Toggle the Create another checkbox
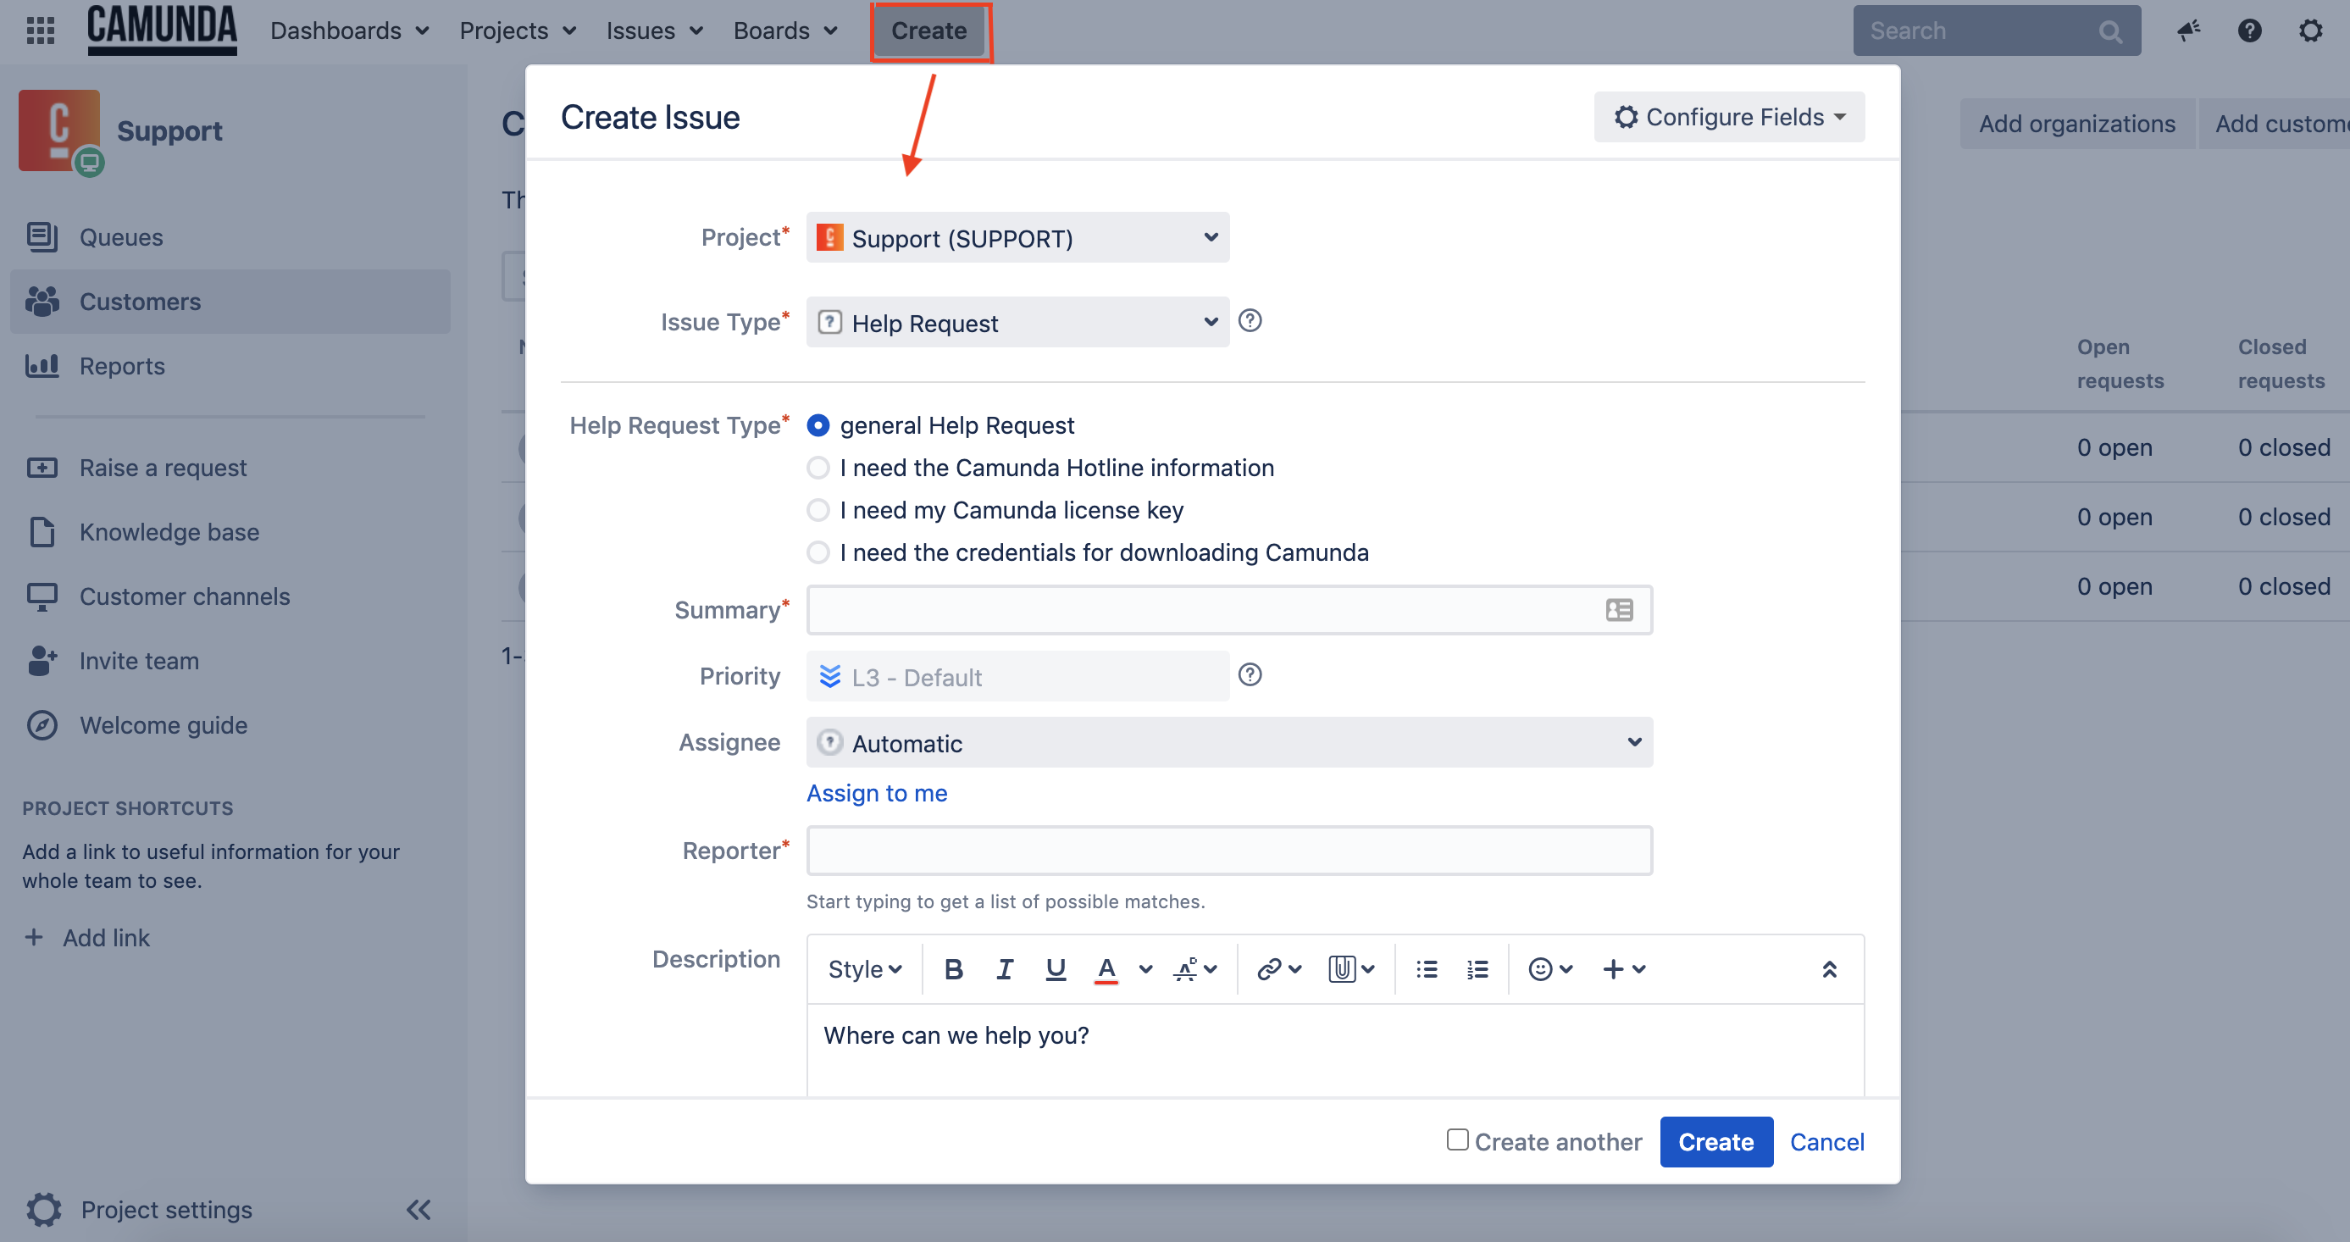The image size is (2350, 1242). [1456, 1139]
